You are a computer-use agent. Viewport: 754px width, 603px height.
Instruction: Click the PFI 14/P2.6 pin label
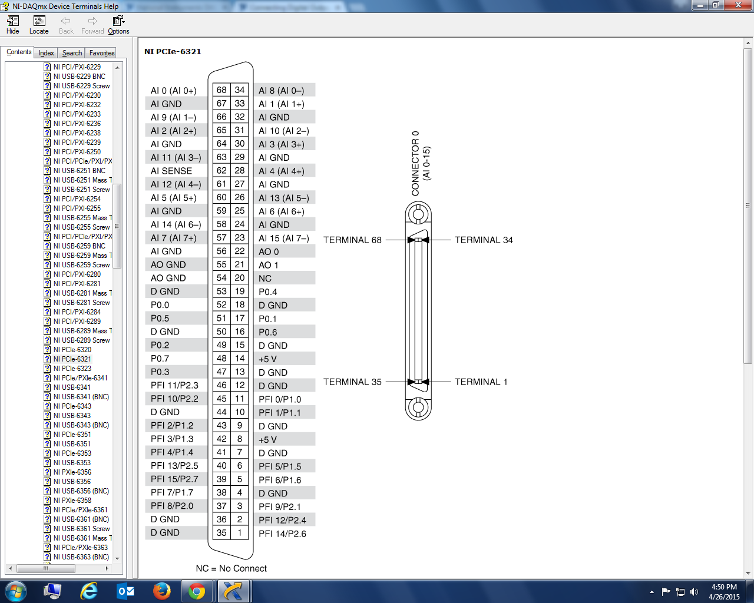tap(282, 534)
